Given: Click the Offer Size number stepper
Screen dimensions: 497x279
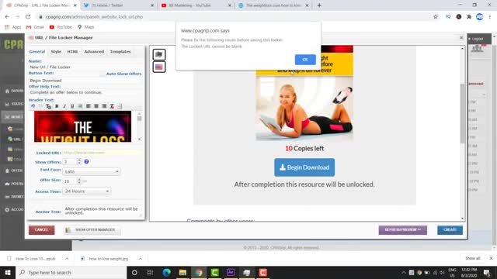Looking at the screenshot, I should 79,181.
